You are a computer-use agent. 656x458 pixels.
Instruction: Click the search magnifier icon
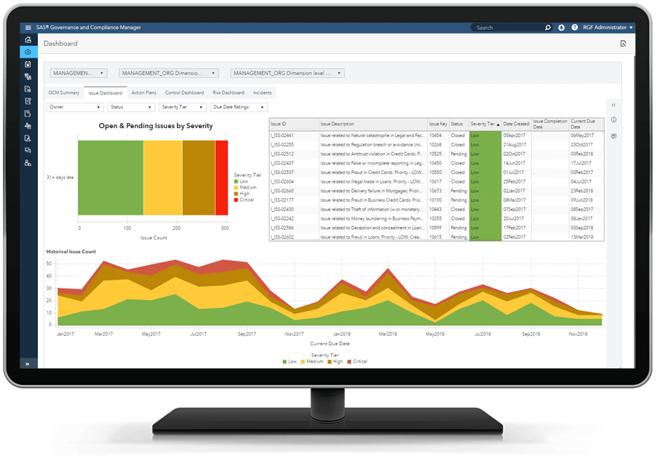tap(547, 28)
